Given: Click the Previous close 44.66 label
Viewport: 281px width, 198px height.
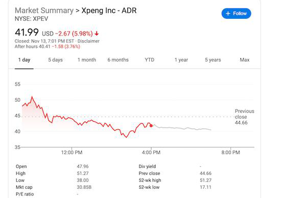Looking at the screenshot, I should [x=244, y=117].
